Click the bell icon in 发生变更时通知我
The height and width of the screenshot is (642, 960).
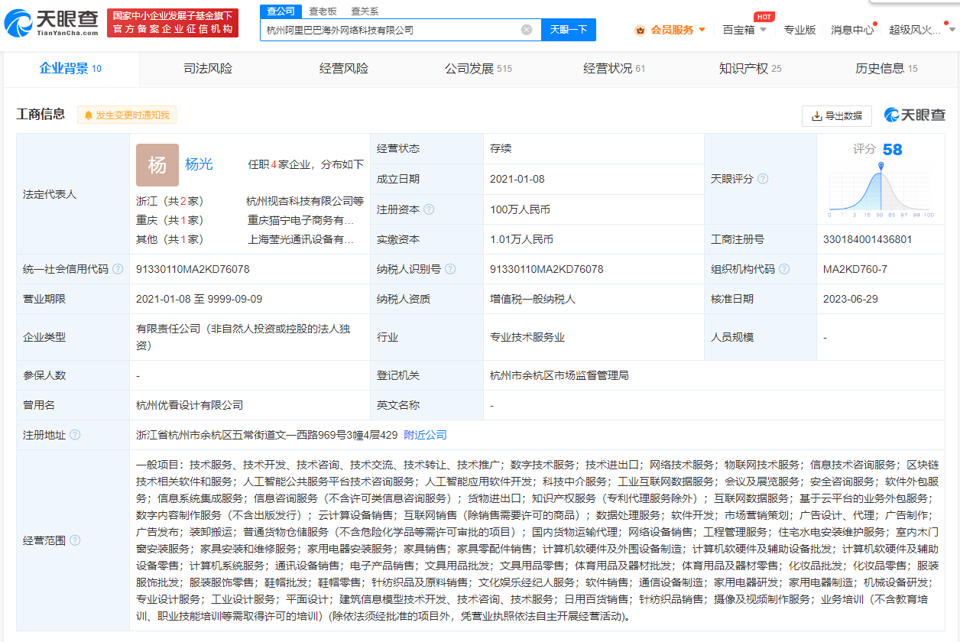coord(89,115)
